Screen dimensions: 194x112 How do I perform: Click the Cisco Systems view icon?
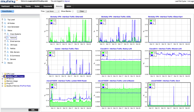click(8, 34)
